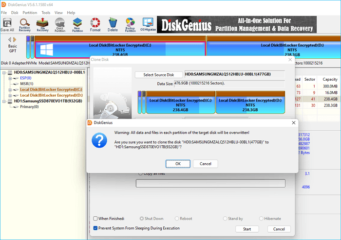Click the DiskGenius icon in warning title
The height and width of the screenshot is (240, 341).
pyautogui.click(x=90, y=123)
